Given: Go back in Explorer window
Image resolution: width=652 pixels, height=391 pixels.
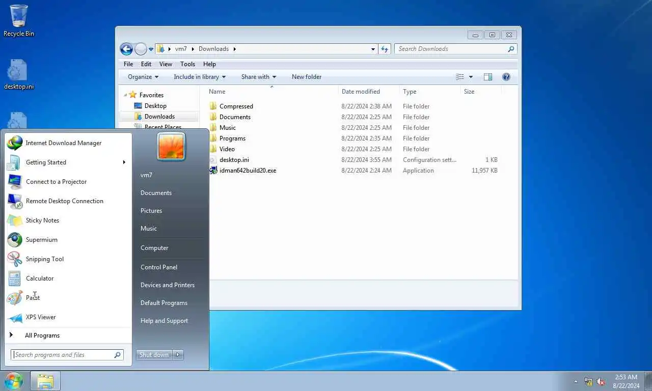Looking at the screenshot, I should [126, 49].
